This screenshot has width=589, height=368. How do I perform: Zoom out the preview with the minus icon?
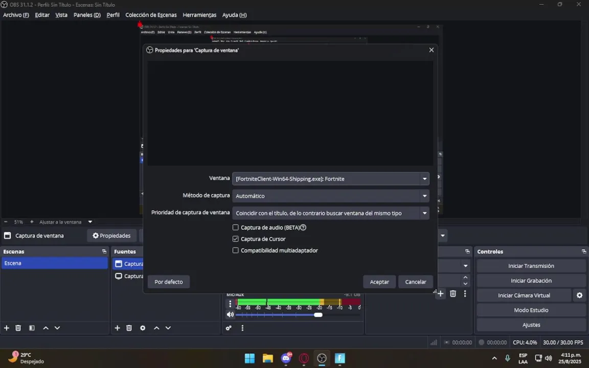pyautogui.click(x=6, y=222)
